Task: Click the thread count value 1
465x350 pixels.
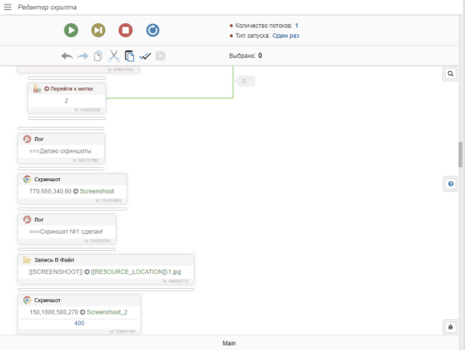Action: pyautogui.click(x=296, y=26)
